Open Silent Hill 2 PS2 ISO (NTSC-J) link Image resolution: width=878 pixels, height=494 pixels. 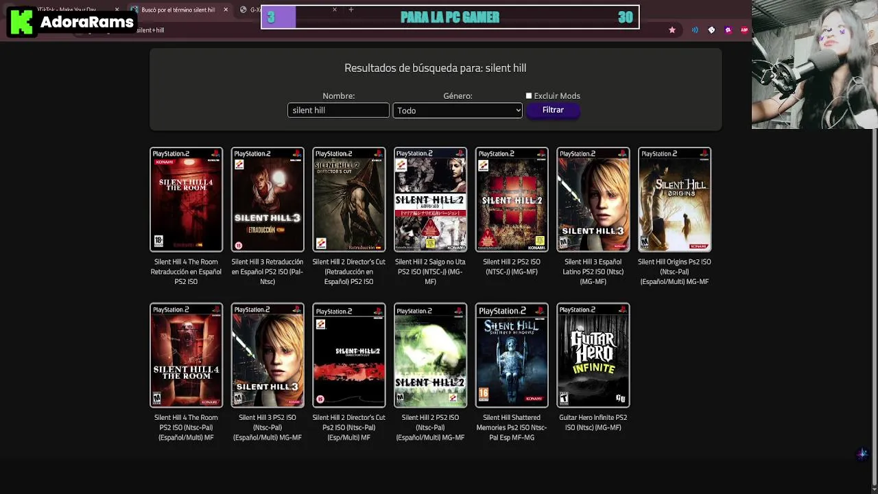pos(512,267)
